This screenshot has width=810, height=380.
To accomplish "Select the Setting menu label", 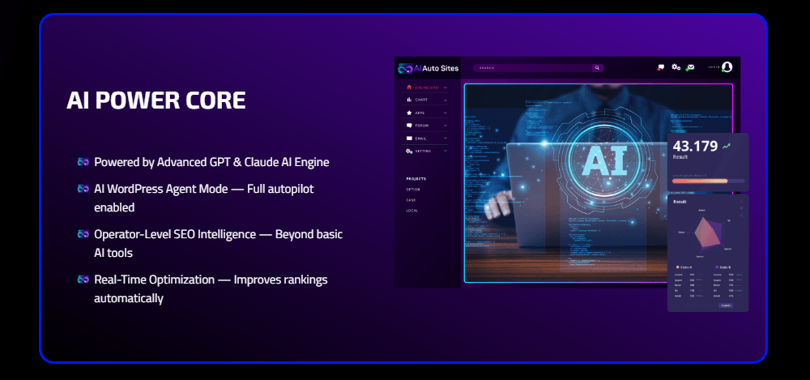I will point(423,151).
